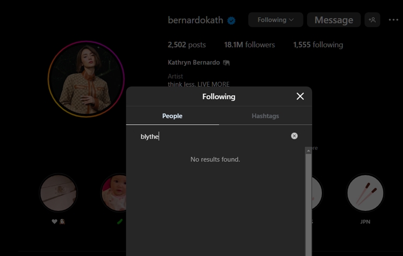Click the Following dialog scrollbar track

click(308, 205)
